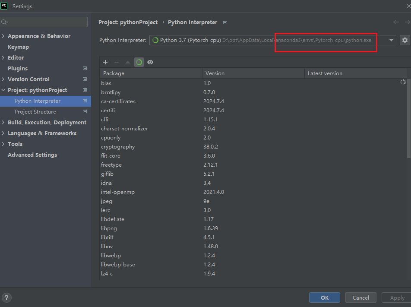Click the PyCharm logo in the title bar
This screenshot has height=307, width=411.
click(x=4, y=6)
